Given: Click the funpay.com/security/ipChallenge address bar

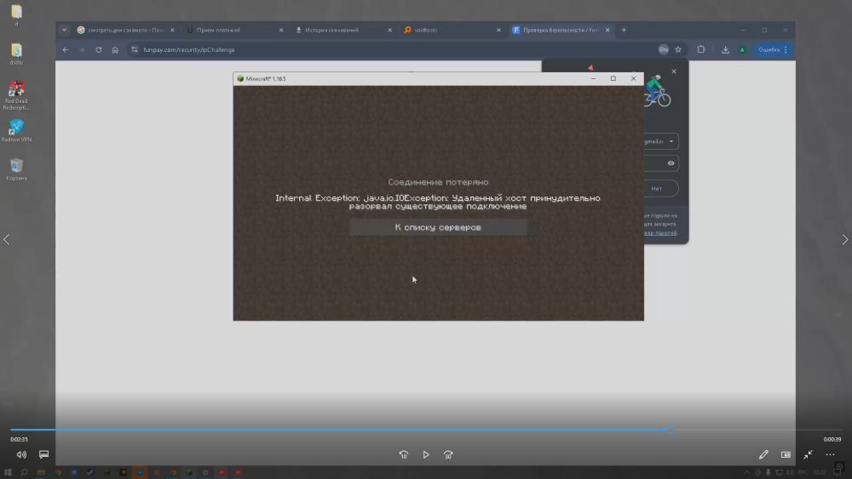Looking at the screenshot, I should pyautogui.click(x=189, y=49).
